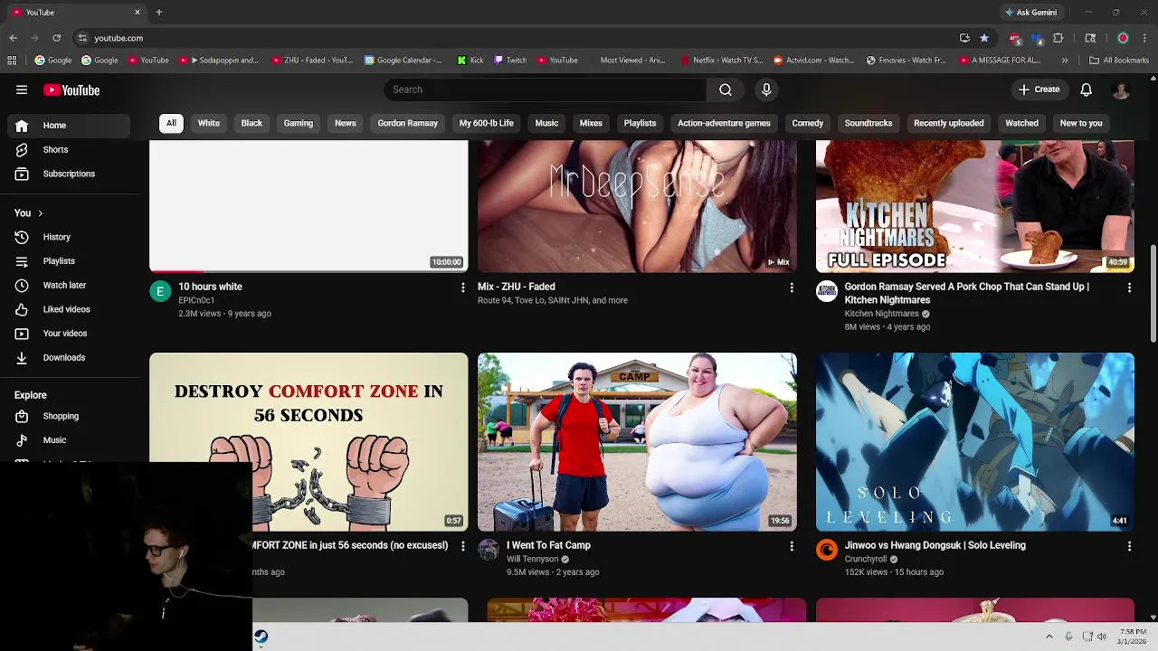Open options for 10 hours white video

tap(462, 288)
